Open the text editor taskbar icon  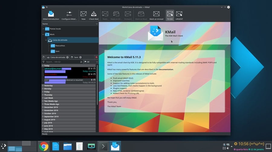pyautogui.click(x=79, y=146)
